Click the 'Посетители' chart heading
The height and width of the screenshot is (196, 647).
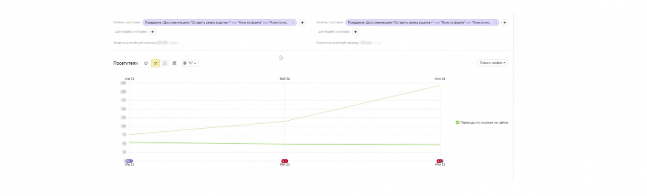tap(125, 63)
